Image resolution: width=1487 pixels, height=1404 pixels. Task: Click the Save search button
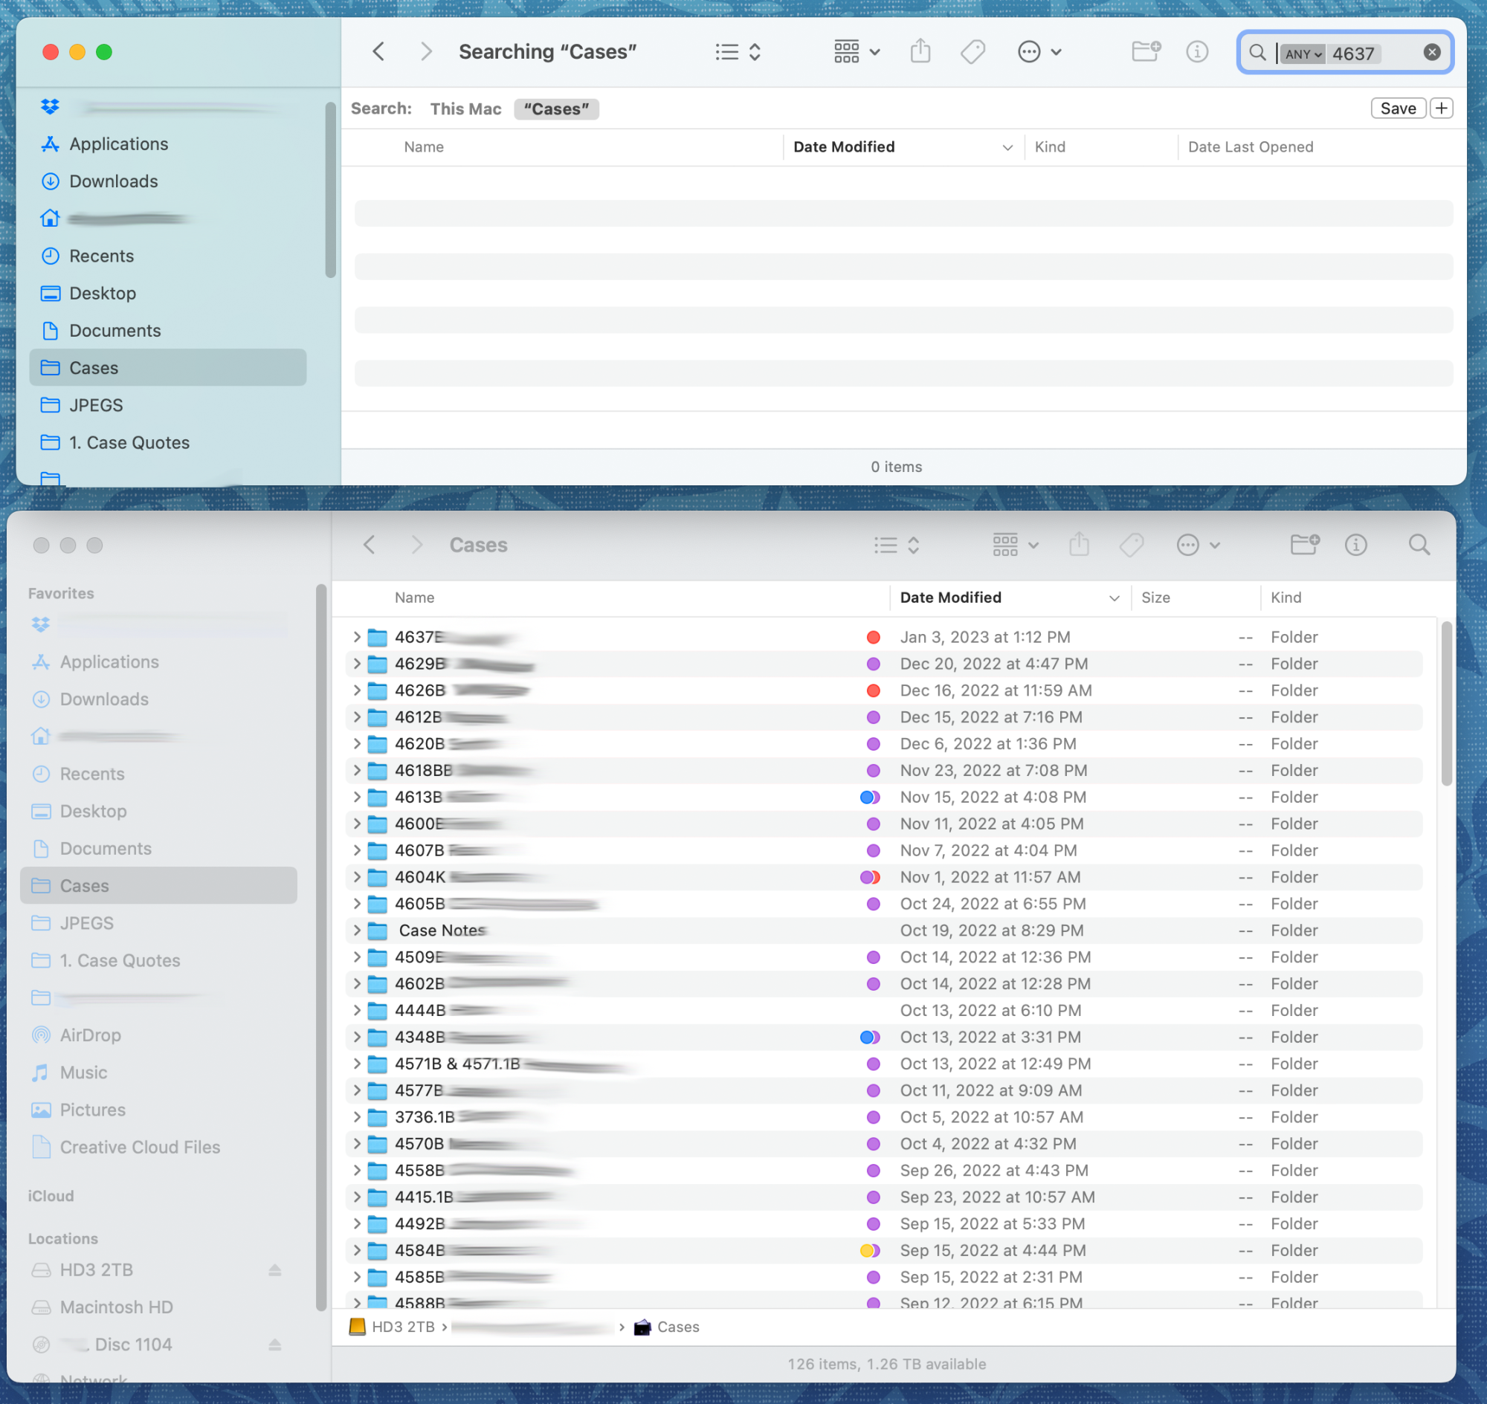(1397, 109)
